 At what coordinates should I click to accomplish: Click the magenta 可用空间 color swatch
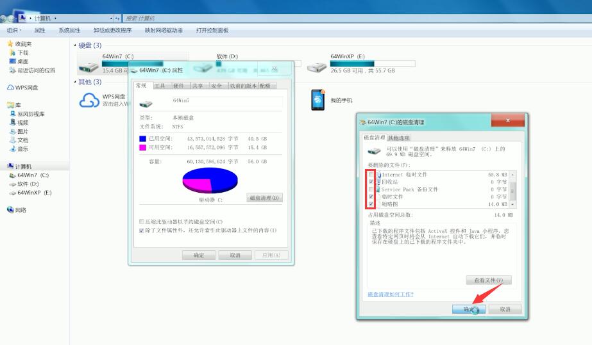[x=142, y=147]
